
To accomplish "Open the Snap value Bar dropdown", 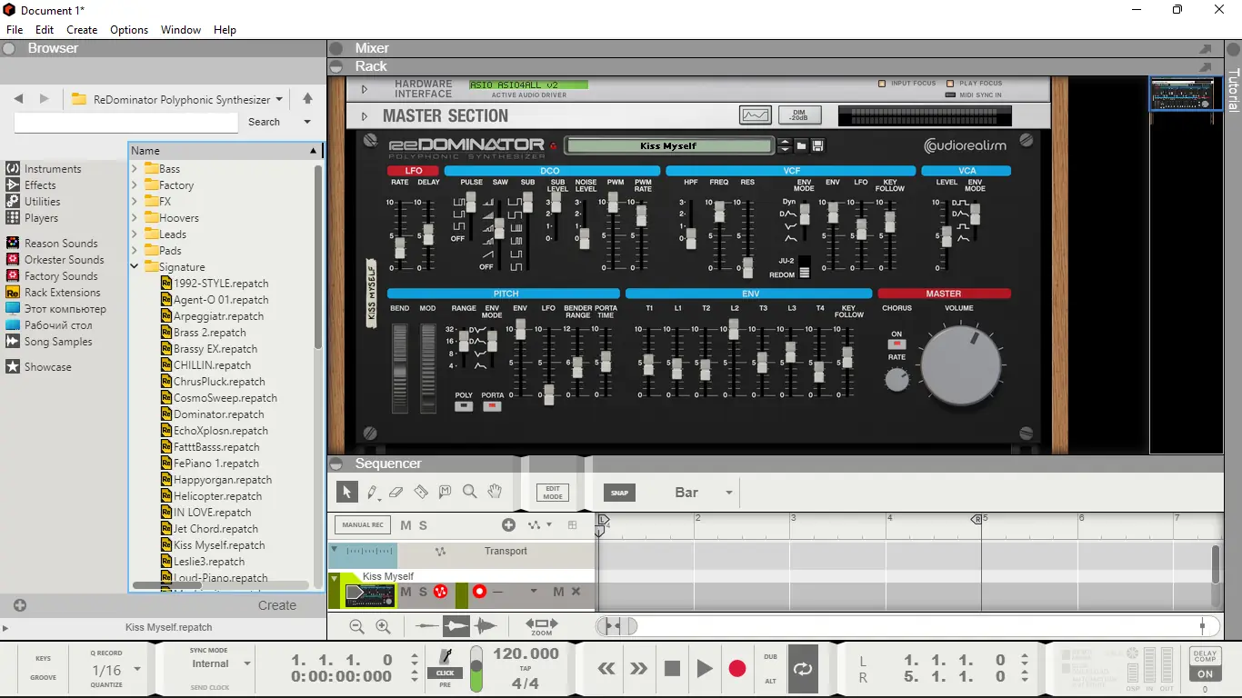I will point(728,493).
